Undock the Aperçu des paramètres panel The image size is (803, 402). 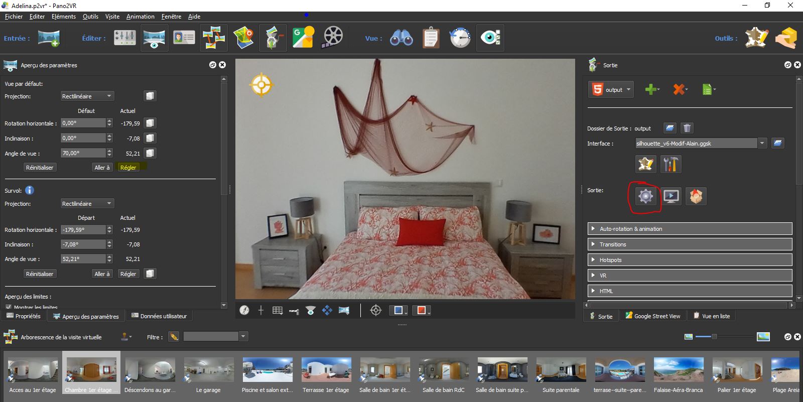coord(213,65)
